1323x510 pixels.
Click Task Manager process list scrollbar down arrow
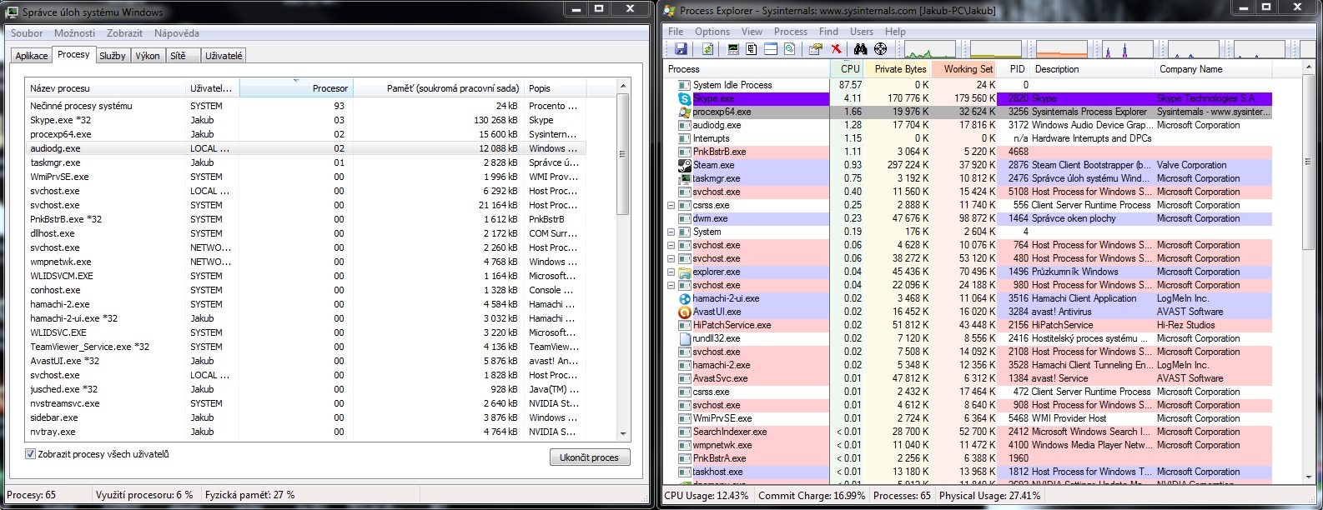click(622, 433)
